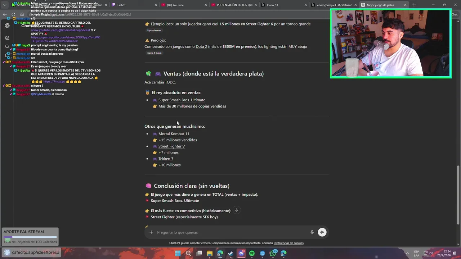461x259 pixels.
Task: Switch to the Twitch tab
Action: (134, 5)
